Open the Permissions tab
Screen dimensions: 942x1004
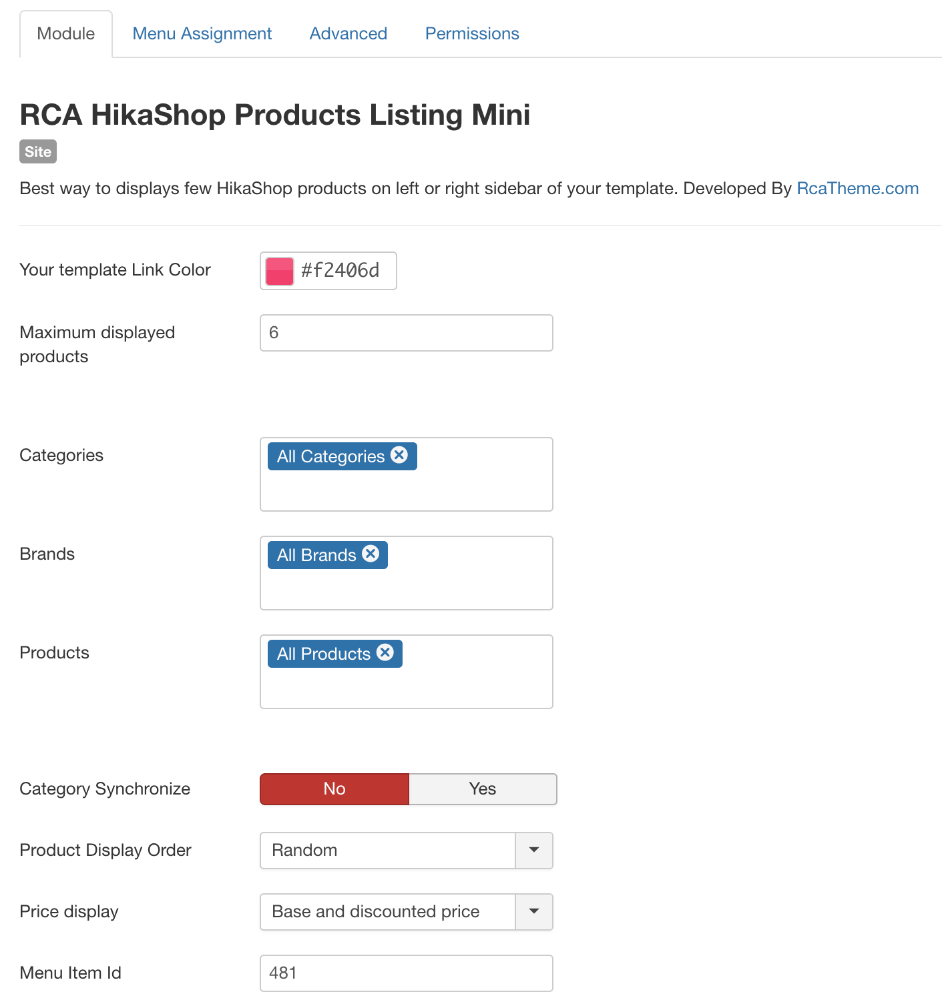click(x=472, y=34)
